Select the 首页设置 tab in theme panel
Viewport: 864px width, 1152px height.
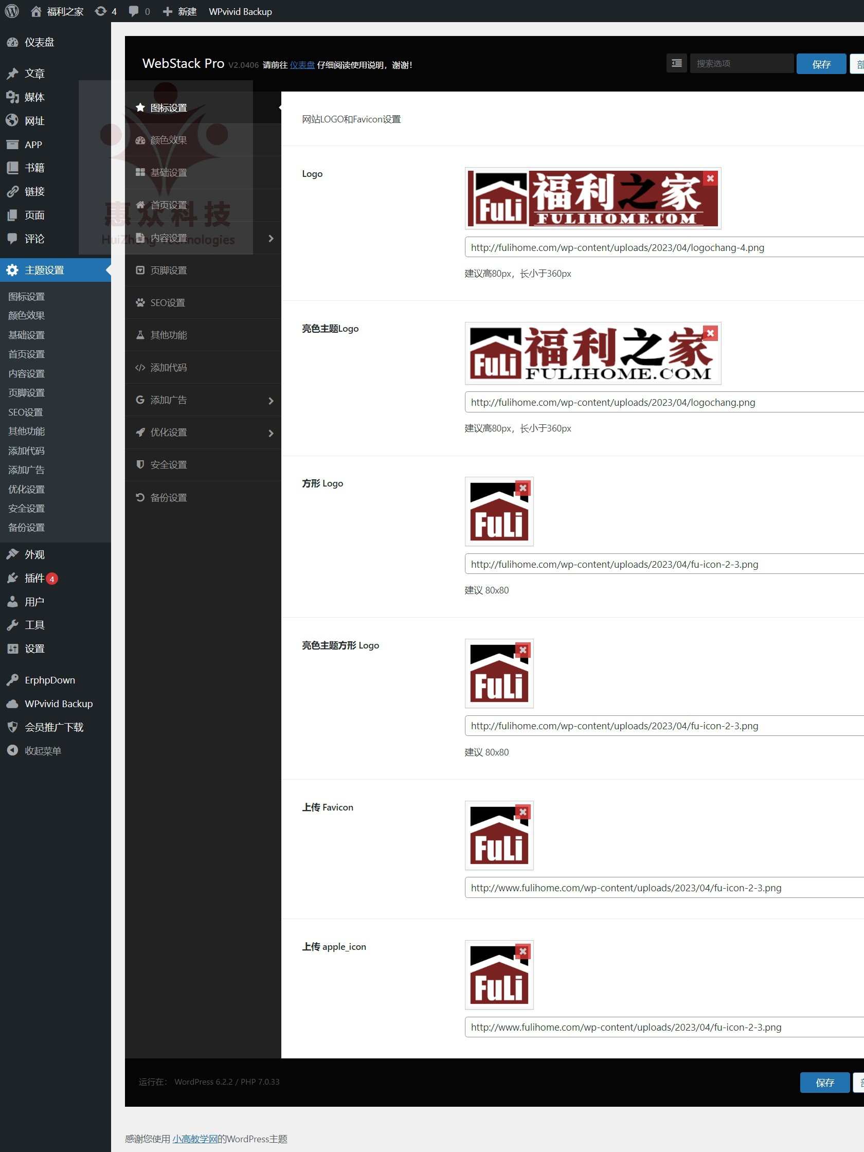(203, 205)
